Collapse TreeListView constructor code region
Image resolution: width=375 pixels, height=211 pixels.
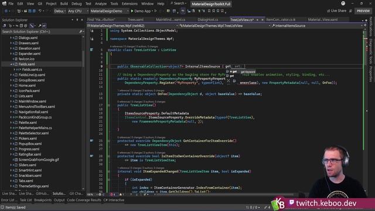point(109,105)
